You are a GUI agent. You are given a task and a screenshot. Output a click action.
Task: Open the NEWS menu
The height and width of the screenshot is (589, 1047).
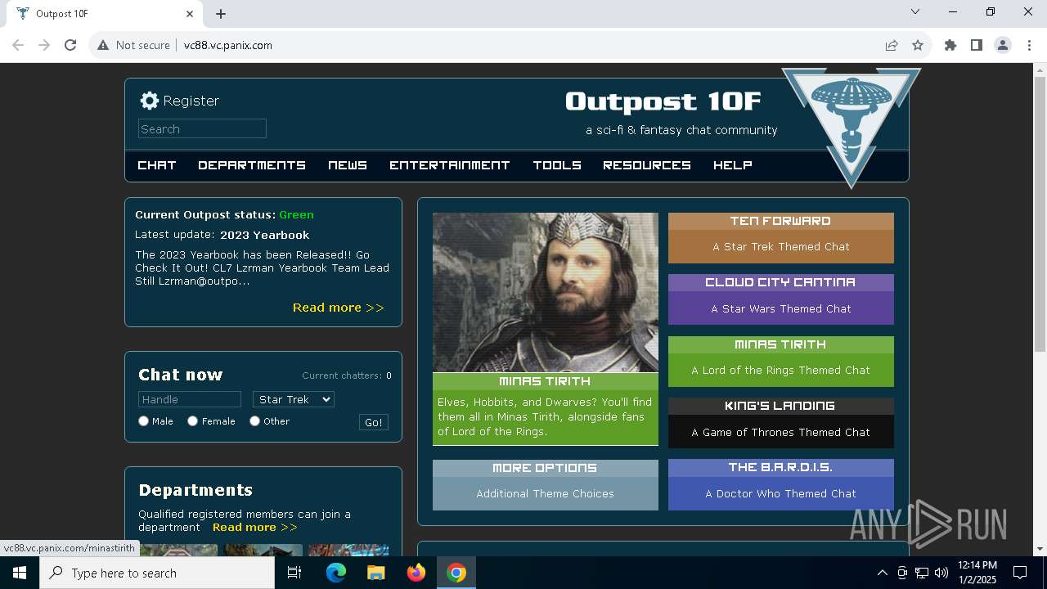coord(348,165)
